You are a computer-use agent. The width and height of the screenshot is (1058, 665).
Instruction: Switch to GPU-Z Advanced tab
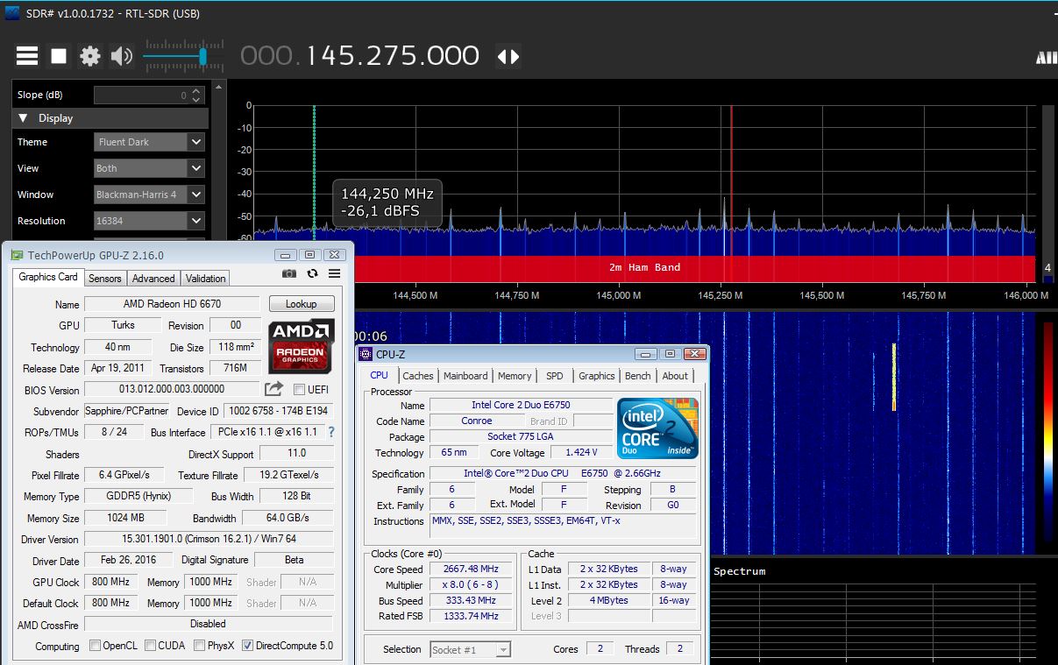[x=153, y=278]
